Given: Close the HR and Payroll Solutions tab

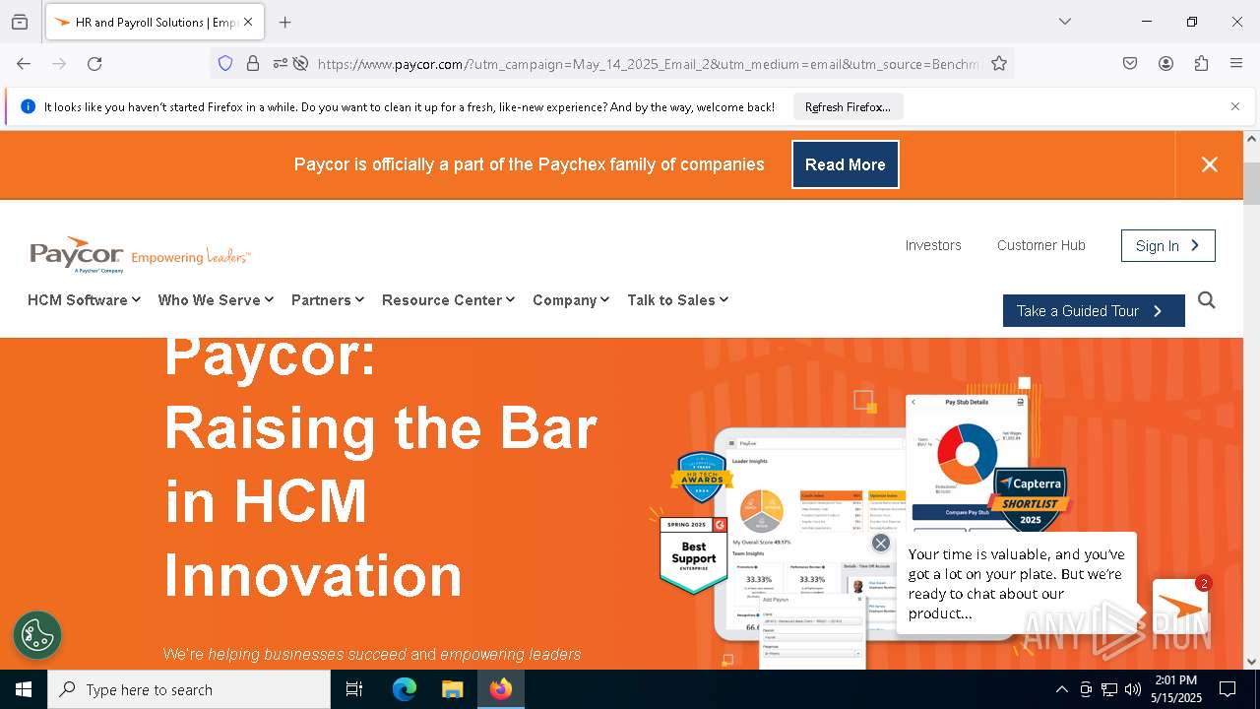Looking at the screenshot, I should coord(248,22).
